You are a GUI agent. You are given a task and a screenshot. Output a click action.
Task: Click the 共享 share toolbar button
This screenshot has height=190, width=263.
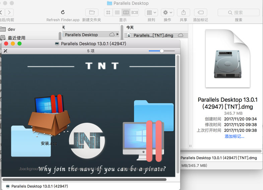point(183,12)
